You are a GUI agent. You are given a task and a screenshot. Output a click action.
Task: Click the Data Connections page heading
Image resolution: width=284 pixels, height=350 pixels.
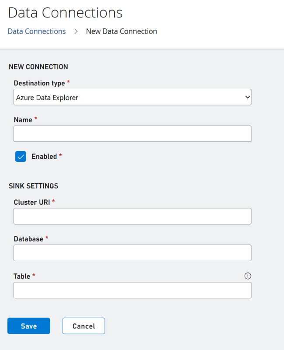click(x=65, y=13)
